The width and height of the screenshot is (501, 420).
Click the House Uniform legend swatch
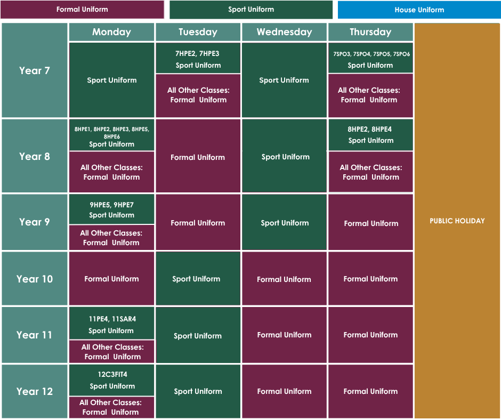click(419, 10)
